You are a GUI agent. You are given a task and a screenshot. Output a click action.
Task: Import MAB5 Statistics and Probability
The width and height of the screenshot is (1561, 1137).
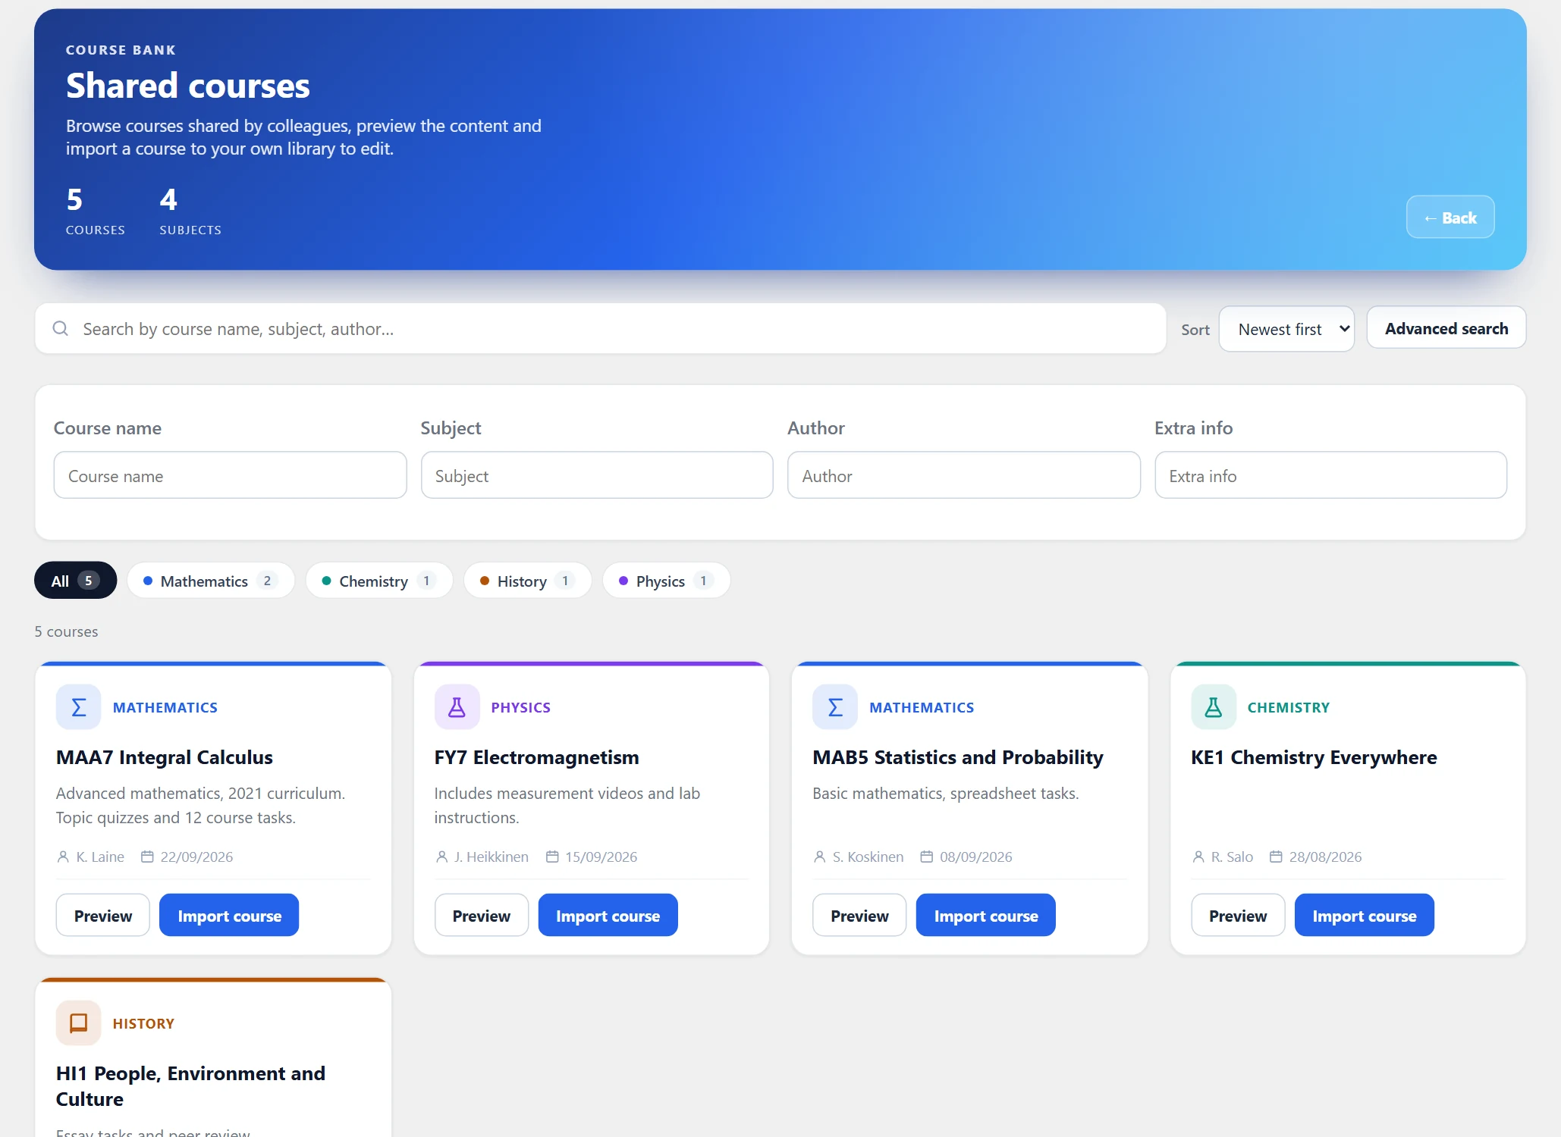[x=985, y=916]
